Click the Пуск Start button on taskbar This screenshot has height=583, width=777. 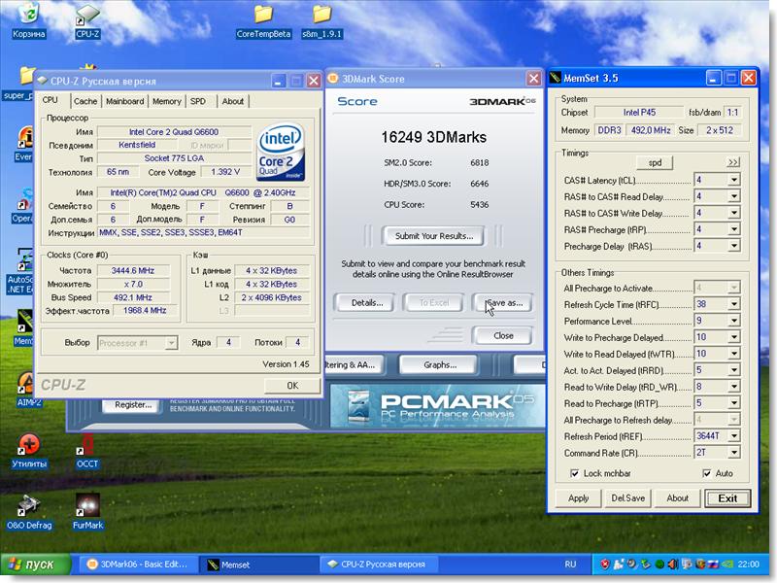pos(36,564)
